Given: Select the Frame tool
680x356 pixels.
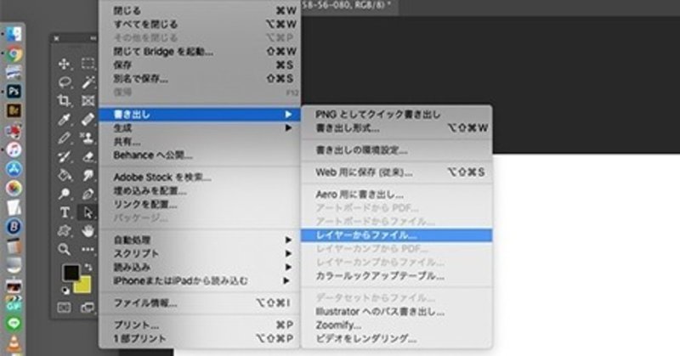Looking at the screenshot, I should click(88, 100).
